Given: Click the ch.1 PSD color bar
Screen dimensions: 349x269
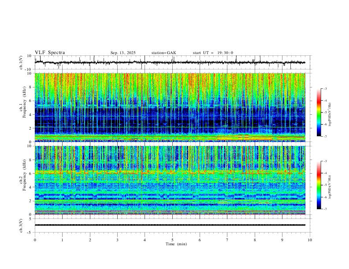Looking at the screenshot, I should (x=319, y=113).
